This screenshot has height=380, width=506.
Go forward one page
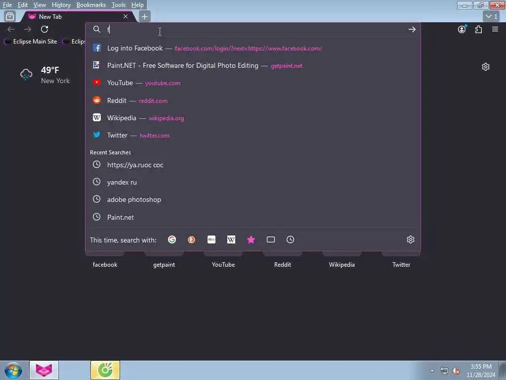[x=28, y=29]
